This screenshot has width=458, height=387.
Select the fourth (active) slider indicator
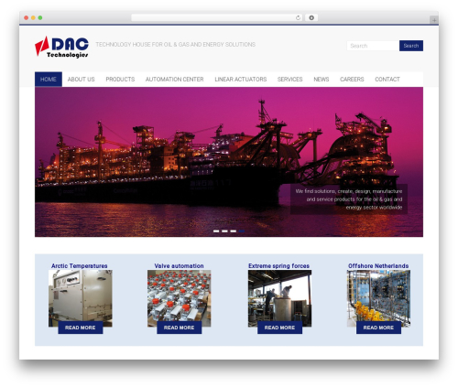[242, 231]
